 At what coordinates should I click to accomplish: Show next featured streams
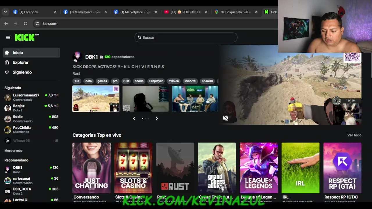coord(157,118)
